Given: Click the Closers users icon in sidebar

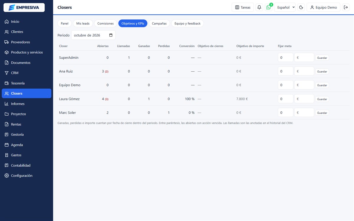Looking at the screenshot, I should (x=7, y=93).
